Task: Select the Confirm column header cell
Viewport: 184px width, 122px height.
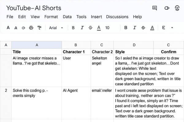Action: pos(169,52)
